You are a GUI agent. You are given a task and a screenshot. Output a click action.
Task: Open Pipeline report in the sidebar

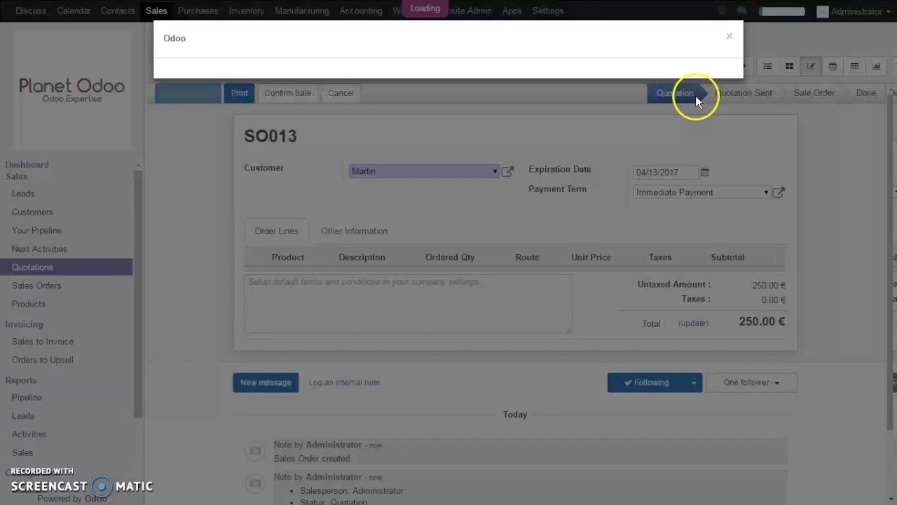coord(27,397)
